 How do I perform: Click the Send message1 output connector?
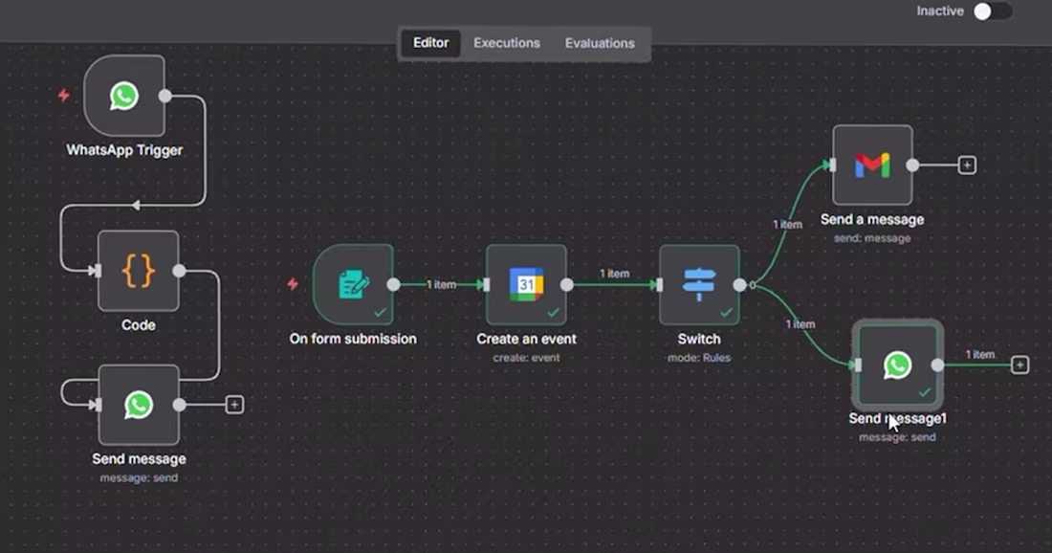click(938, 365)
